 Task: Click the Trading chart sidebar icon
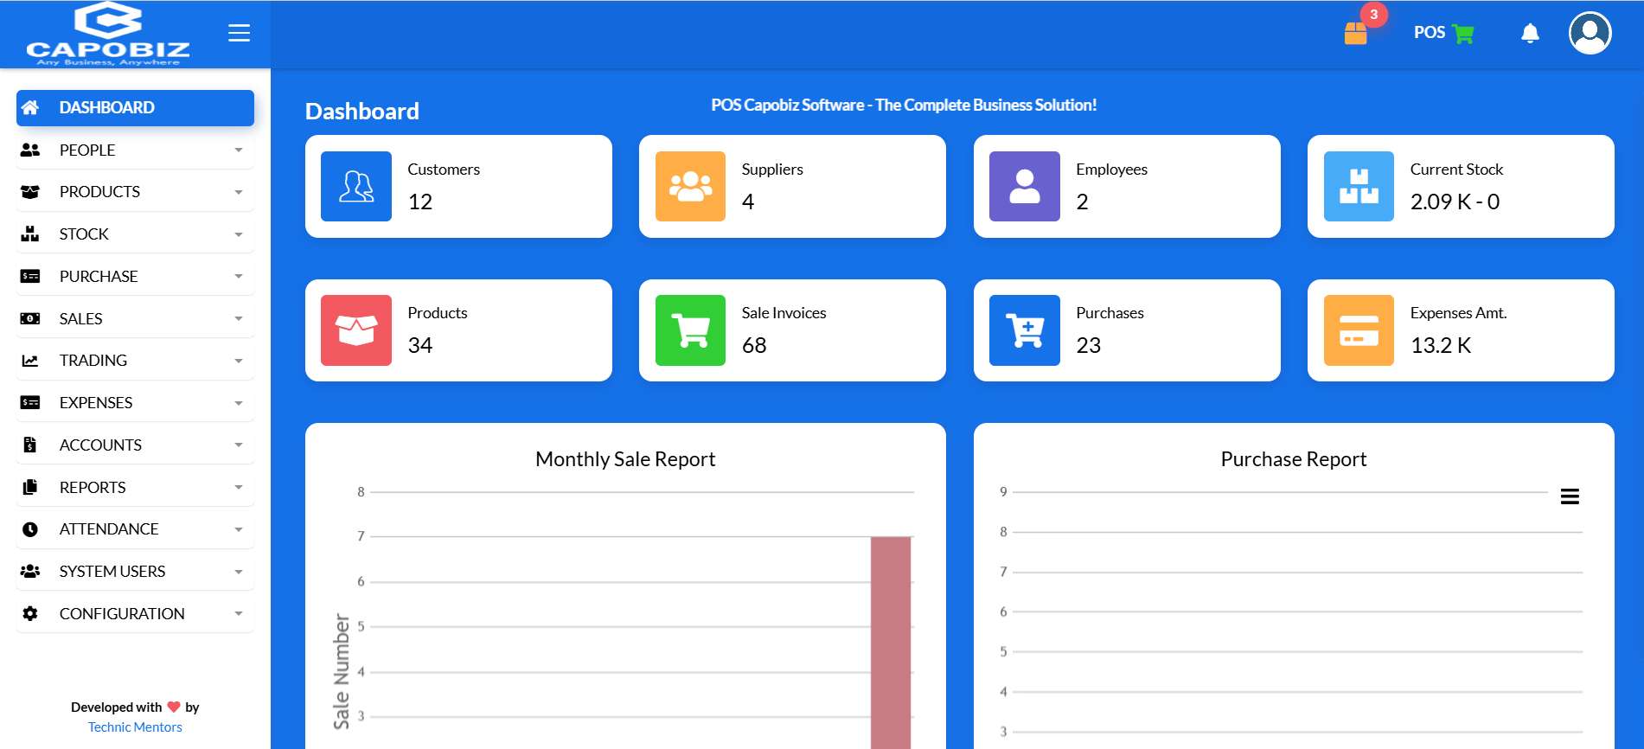point(30,361)
